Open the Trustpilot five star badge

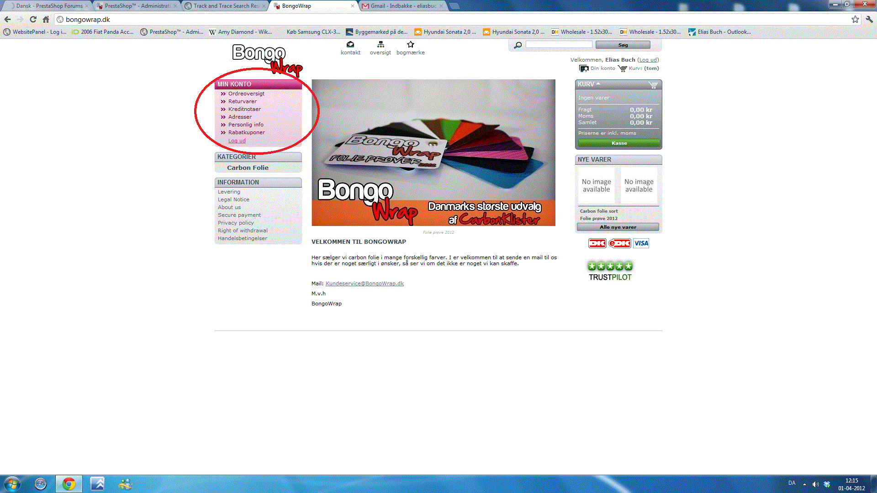[x=610, y=271]
